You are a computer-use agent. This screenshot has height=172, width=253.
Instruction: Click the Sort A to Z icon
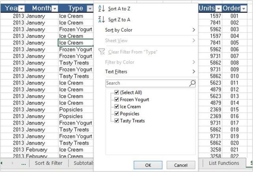click(101, 8)
